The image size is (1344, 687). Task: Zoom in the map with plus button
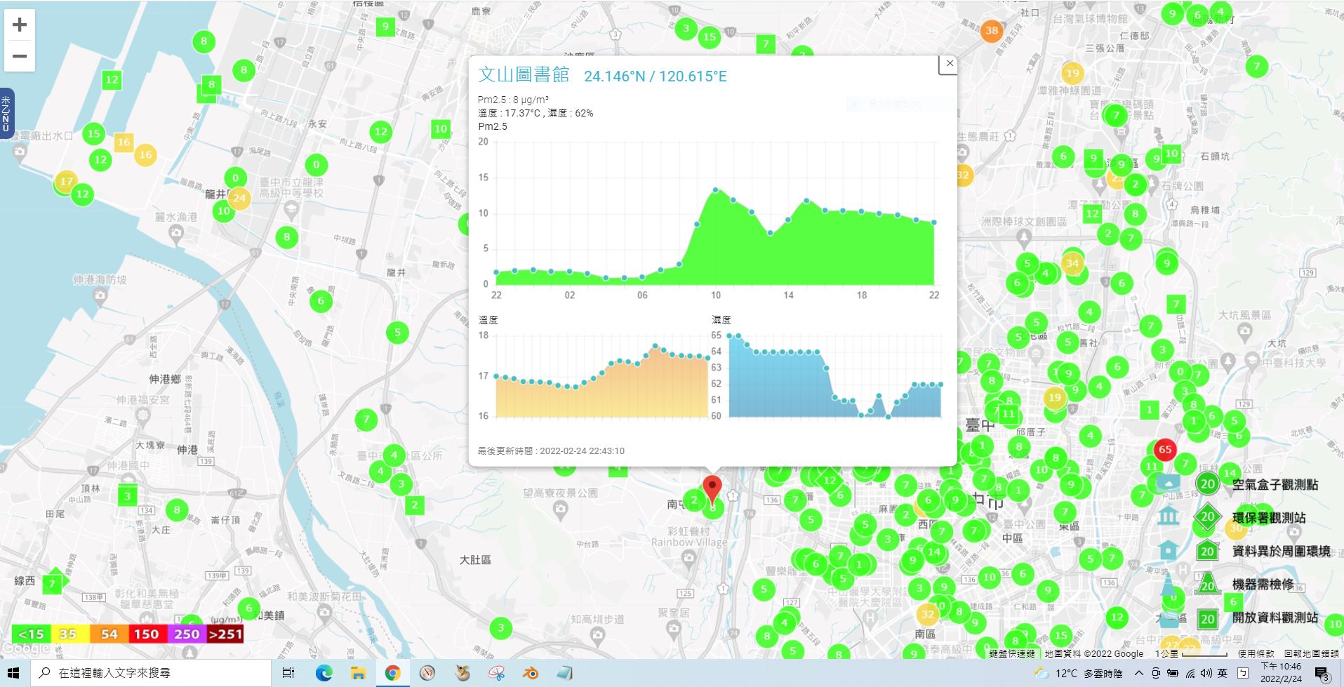click(20, 25)
